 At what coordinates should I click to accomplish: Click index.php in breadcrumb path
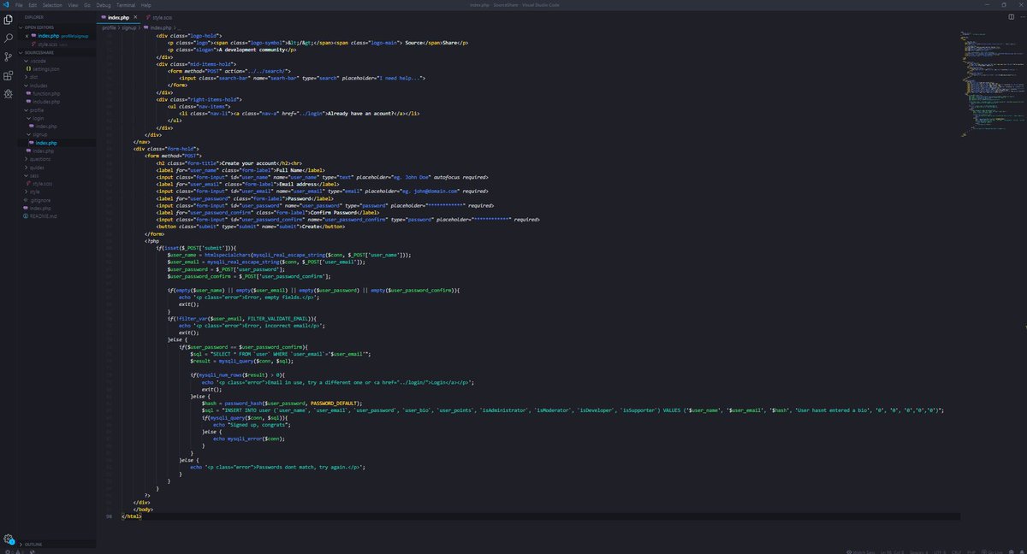158,27
